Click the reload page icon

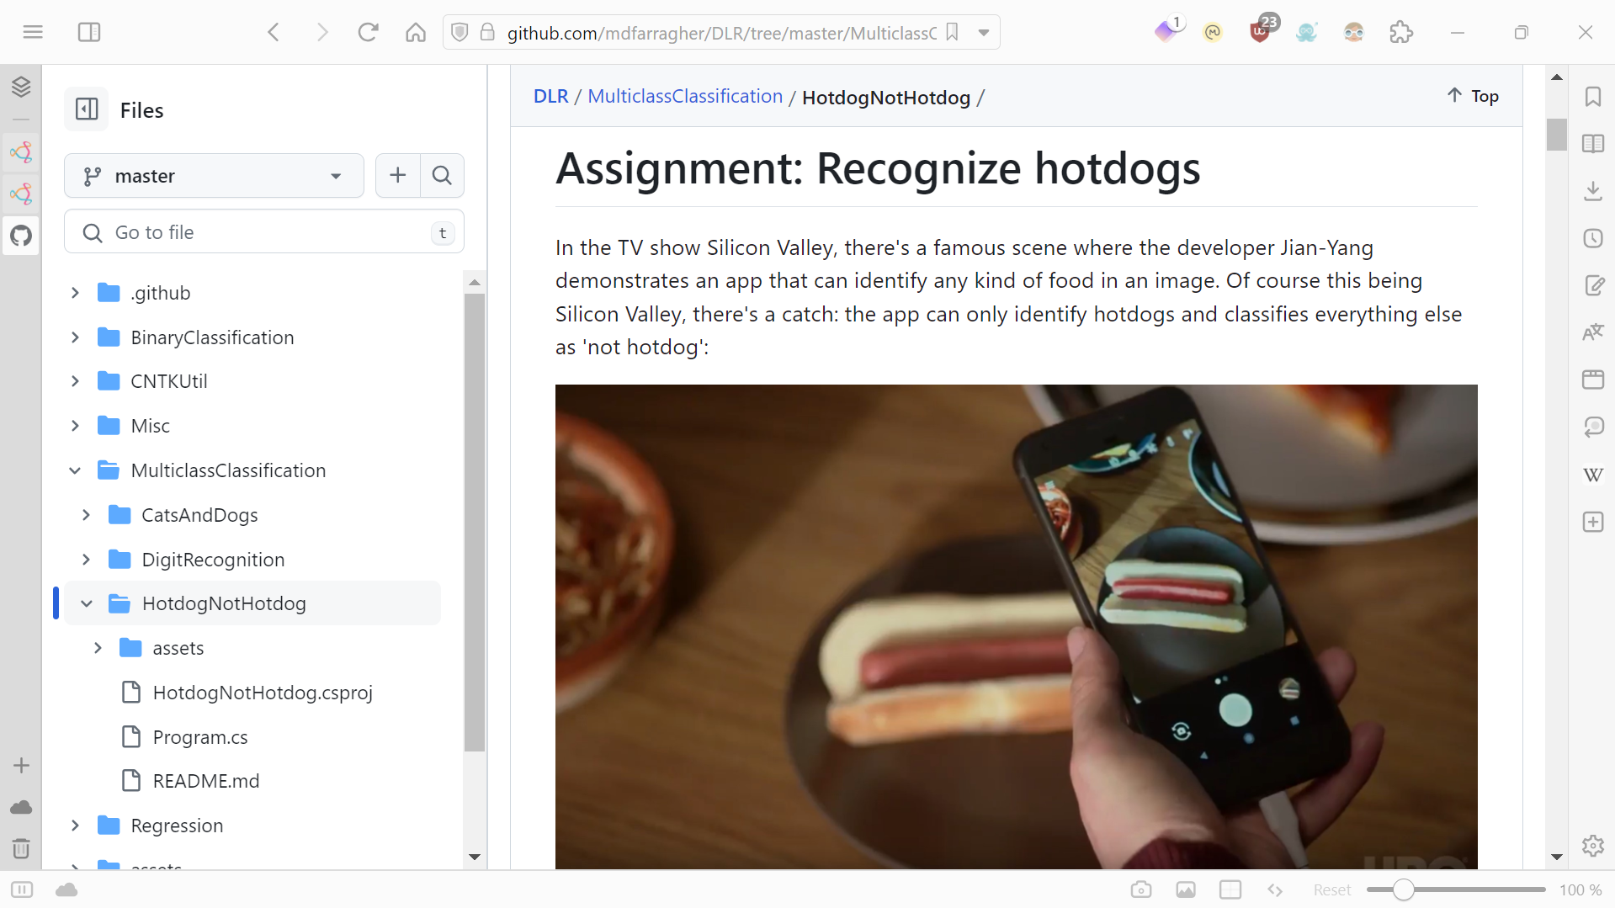click(368, 32)
